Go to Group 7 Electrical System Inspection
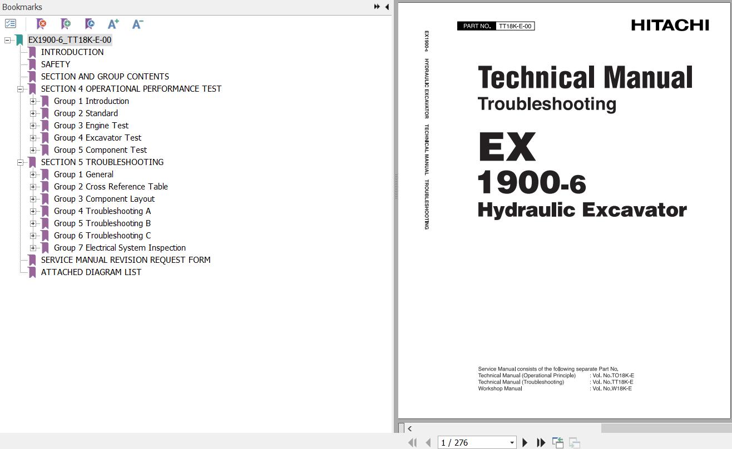 (x=120, y=248)
